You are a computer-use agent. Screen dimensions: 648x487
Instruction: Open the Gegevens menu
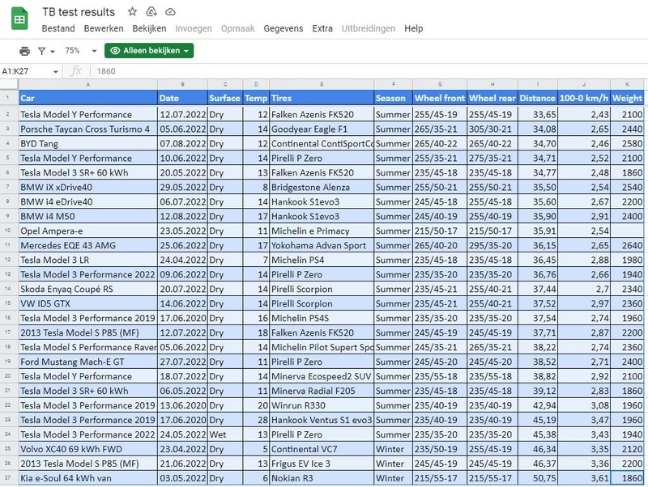[283, 28]
